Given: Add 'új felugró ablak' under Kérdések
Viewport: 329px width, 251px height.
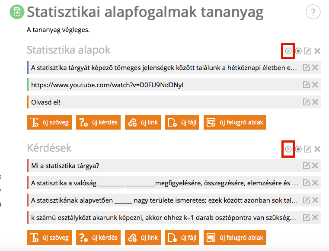Looking at the screenshot, I should 235,238.
